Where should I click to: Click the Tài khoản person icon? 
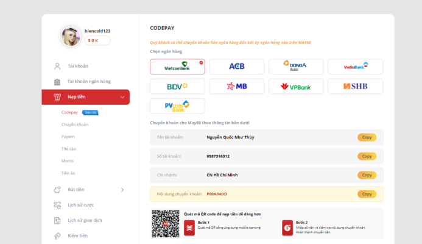click(x=57, y=66)
